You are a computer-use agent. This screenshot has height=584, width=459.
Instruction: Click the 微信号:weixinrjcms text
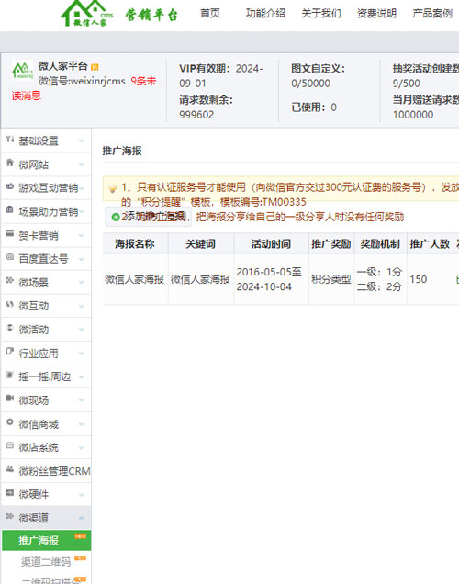(x=82, y=81)
